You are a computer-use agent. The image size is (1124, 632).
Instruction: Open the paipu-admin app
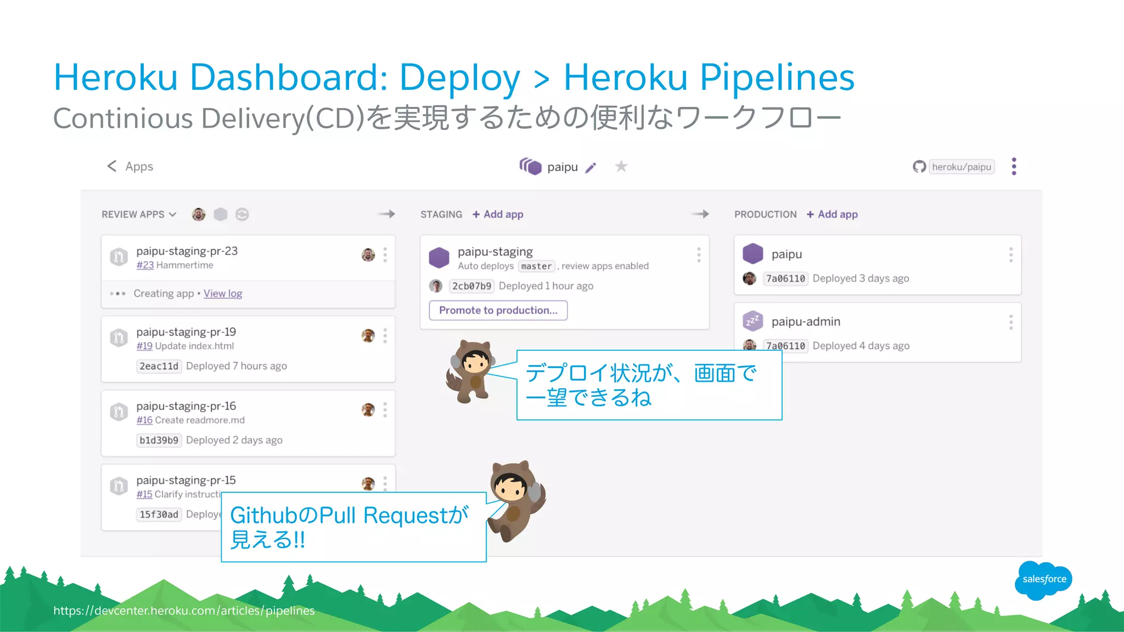pyautogui.click(x=806, y=322)
